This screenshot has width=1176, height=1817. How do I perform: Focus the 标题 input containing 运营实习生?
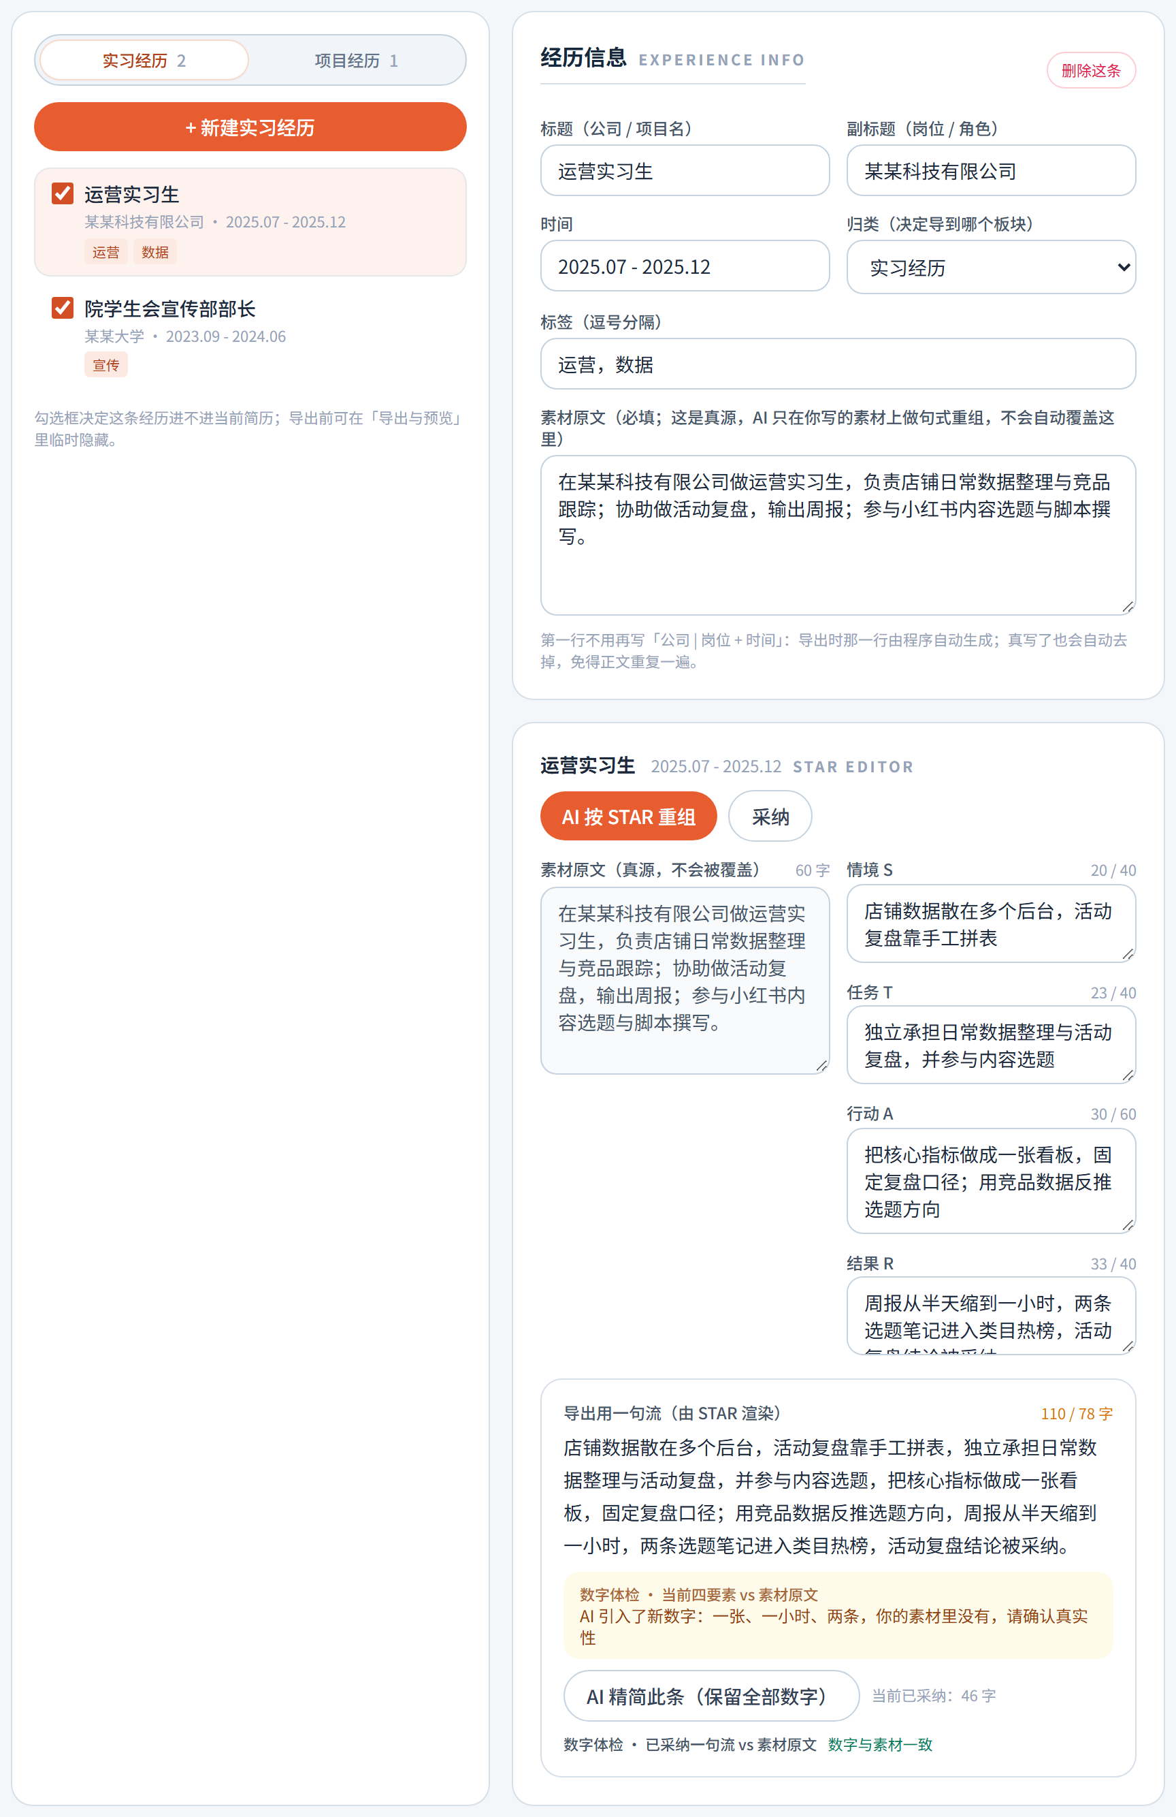685,171
